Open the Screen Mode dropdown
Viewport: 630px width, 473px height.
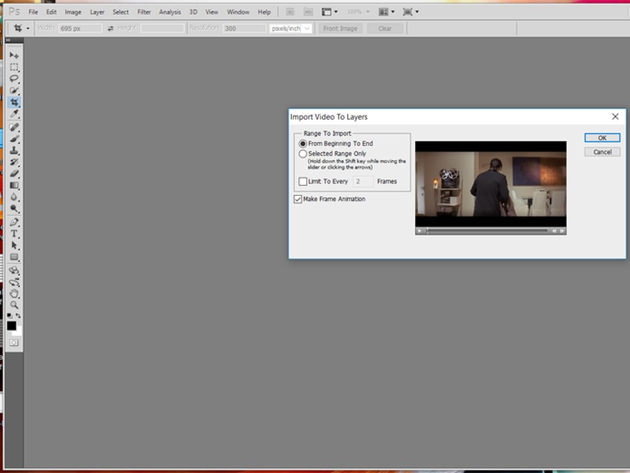410,12
